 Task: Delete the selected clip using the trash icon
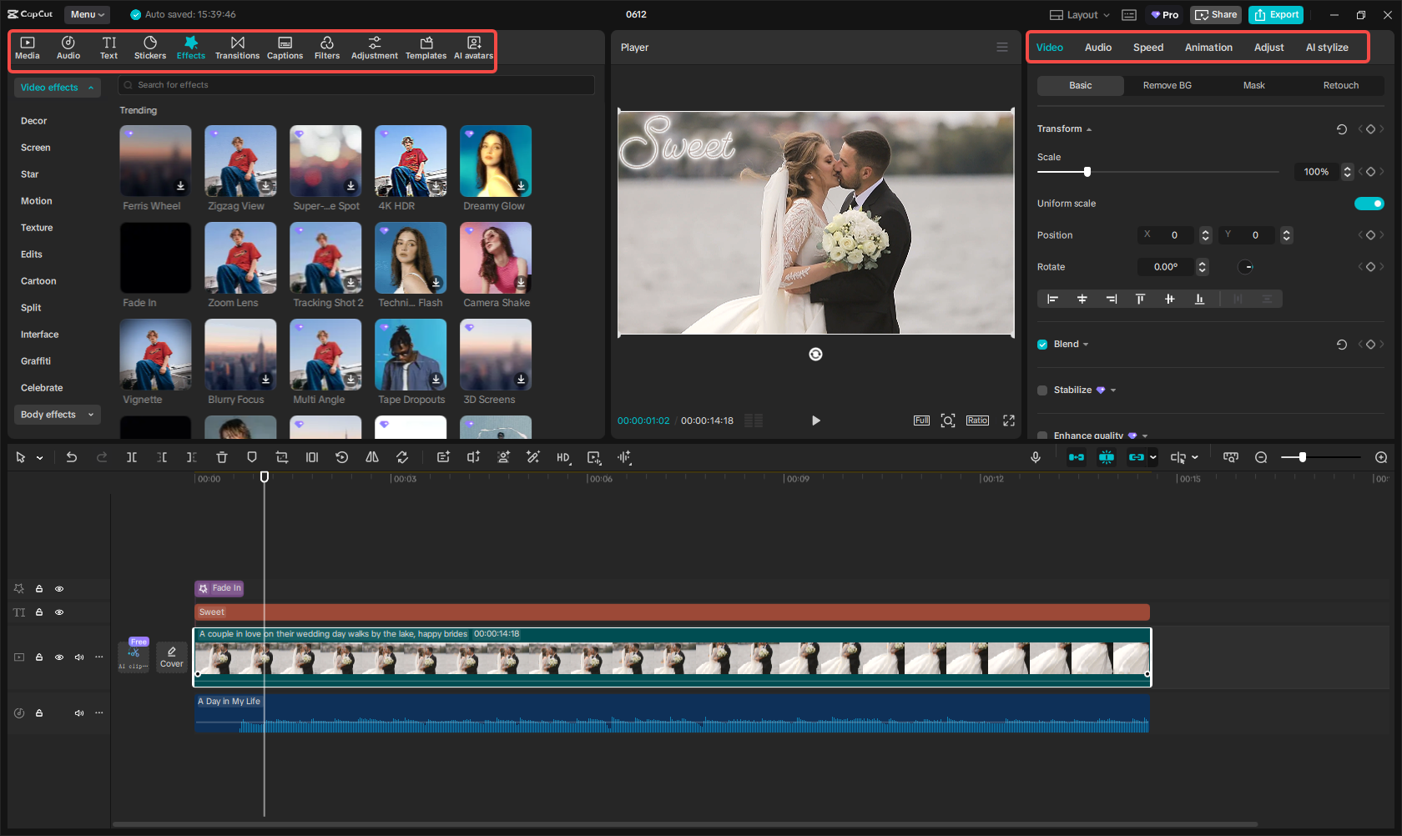221,457
